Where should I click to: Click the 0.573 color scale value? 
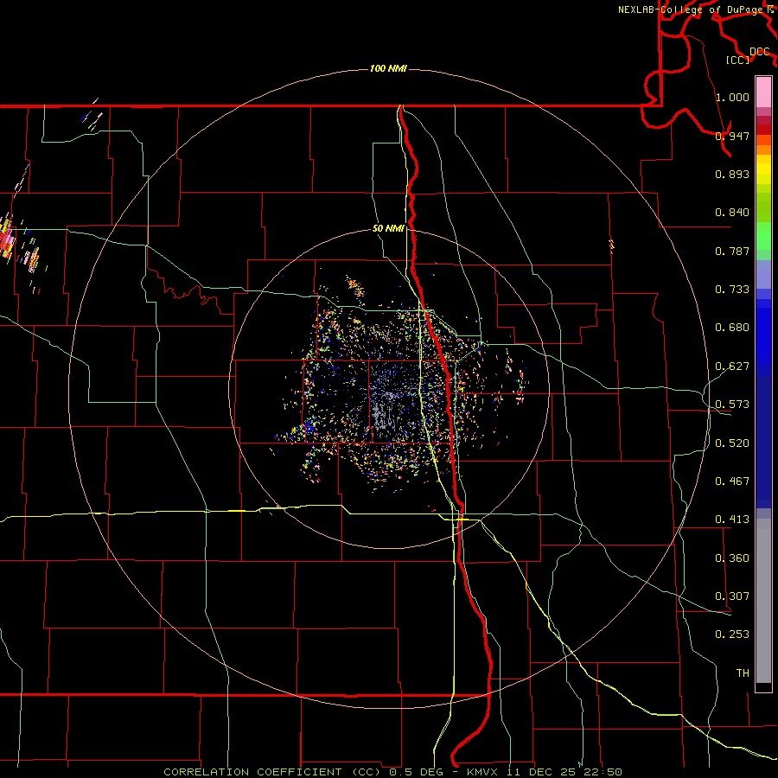(732, 405)
